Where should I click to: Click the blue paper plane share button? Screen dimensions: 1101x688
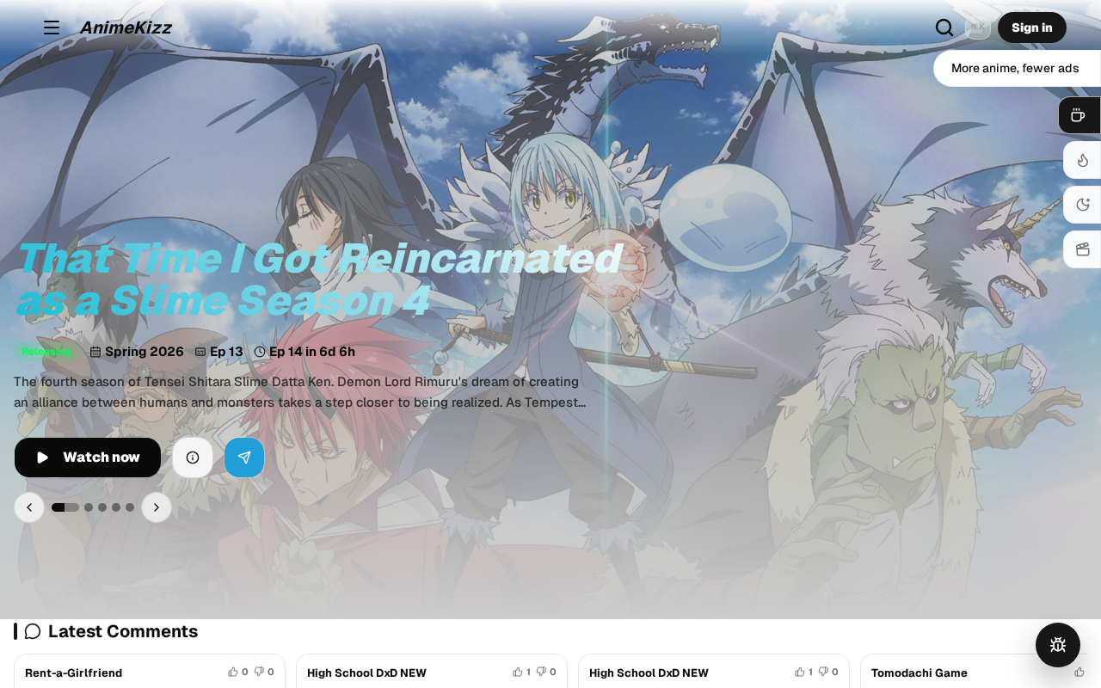click(244, 458)
